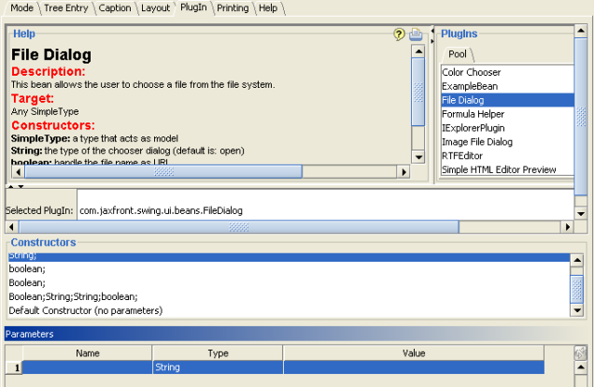
Task: Open the Printing tab
Action: pyautogui.click(x=233, y=7)
